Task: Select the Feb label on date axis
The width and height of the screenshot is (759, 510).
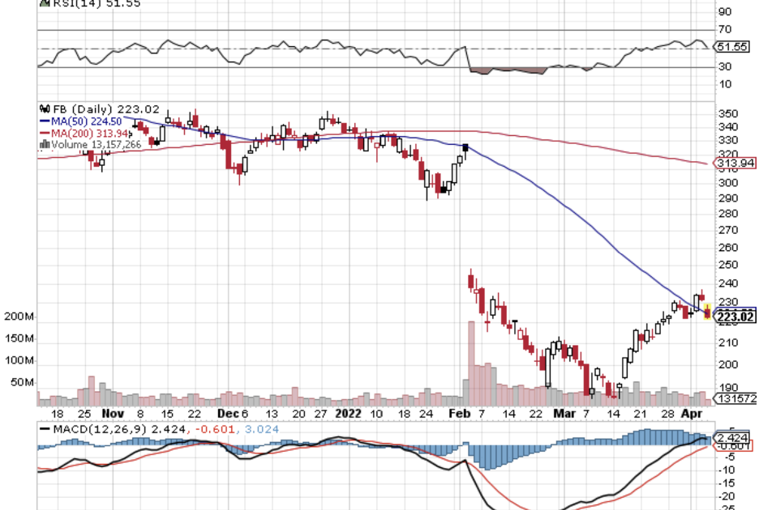Action: (459, 413)
